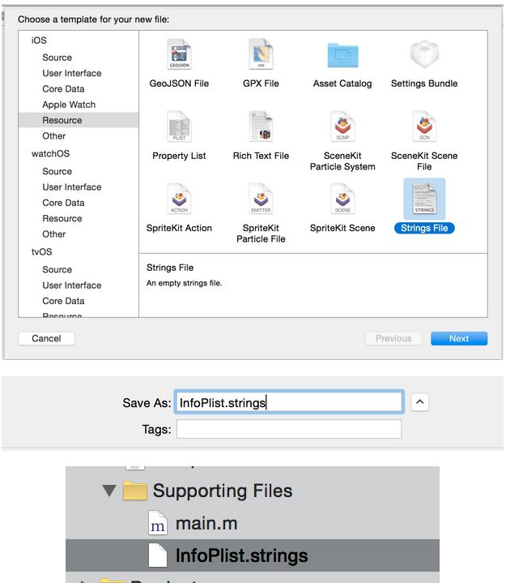506x583 pixels.
Task: Select the GeoJSON File template icon
Action: tap(179, 54)
